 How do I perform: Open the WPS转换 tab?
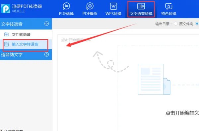[113, 9]
